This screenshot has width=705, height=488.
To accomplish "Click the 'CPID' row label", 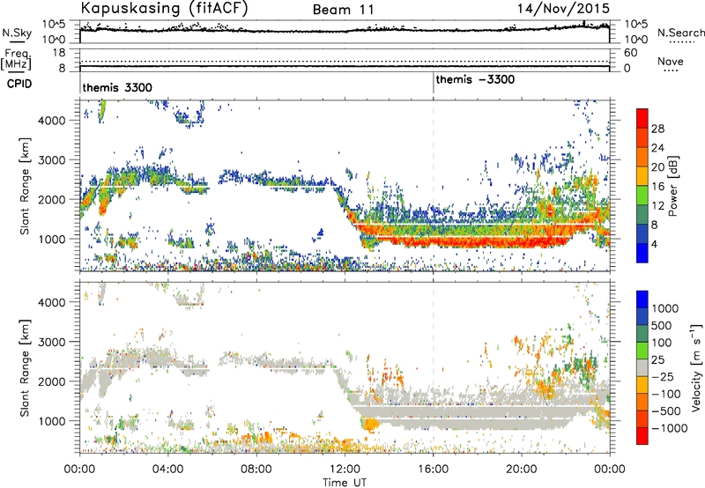I will [19, 84].
